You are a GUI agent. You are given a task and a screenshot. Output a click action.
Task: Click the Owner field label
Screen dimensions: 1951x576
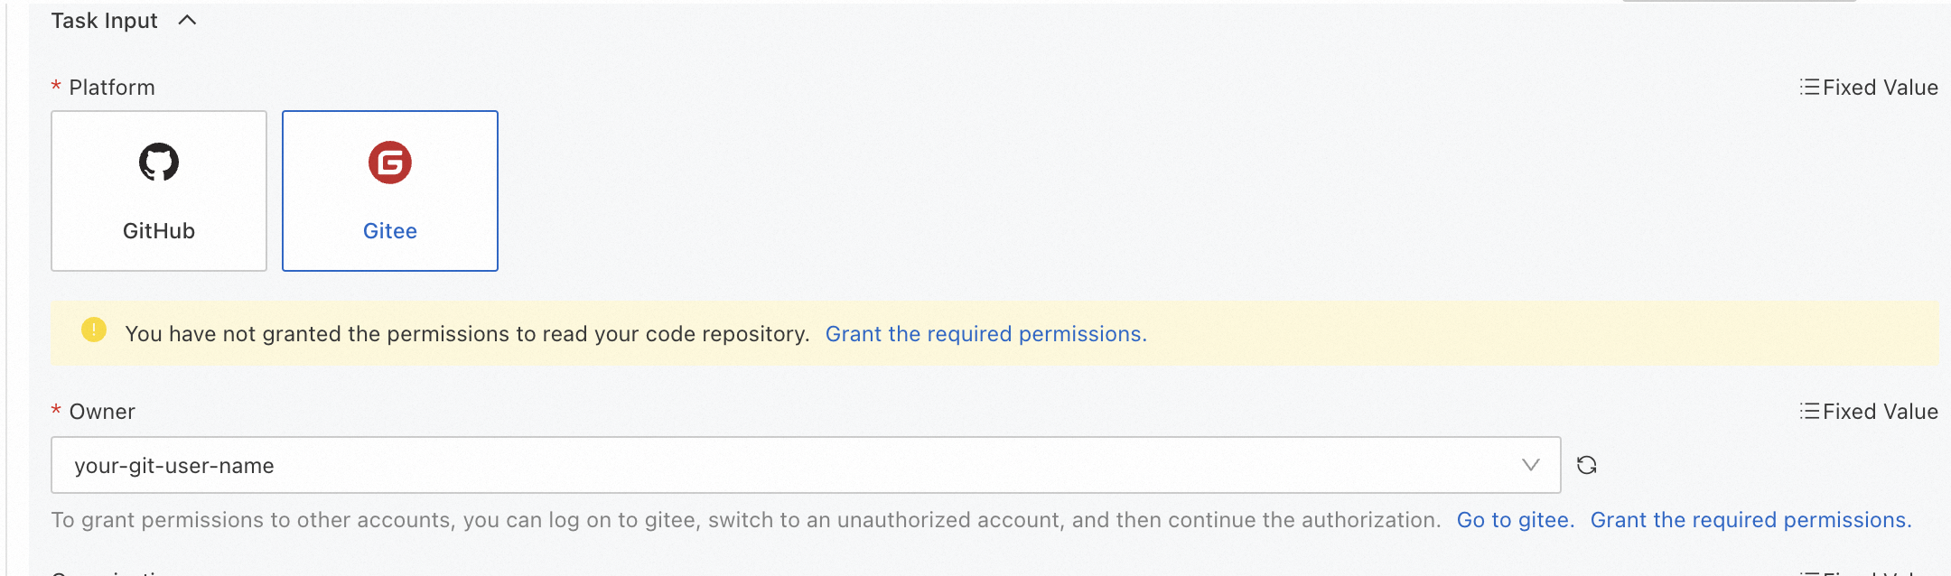pos(100,411)
